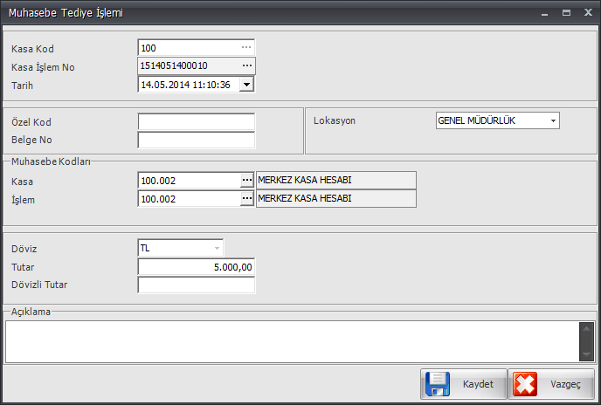Select the Dövizli Tutar input field
Image resolution: width=601 pixels, height=405 pixels.
click(x=196, y=285)
